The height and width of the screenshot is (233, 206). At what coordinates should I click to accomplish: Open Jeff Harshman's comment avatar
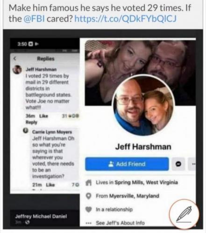point(17,69)
